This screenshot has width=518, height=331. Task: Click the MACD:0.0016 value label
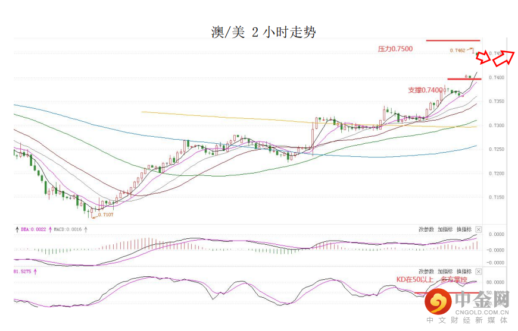click(68, 229)
